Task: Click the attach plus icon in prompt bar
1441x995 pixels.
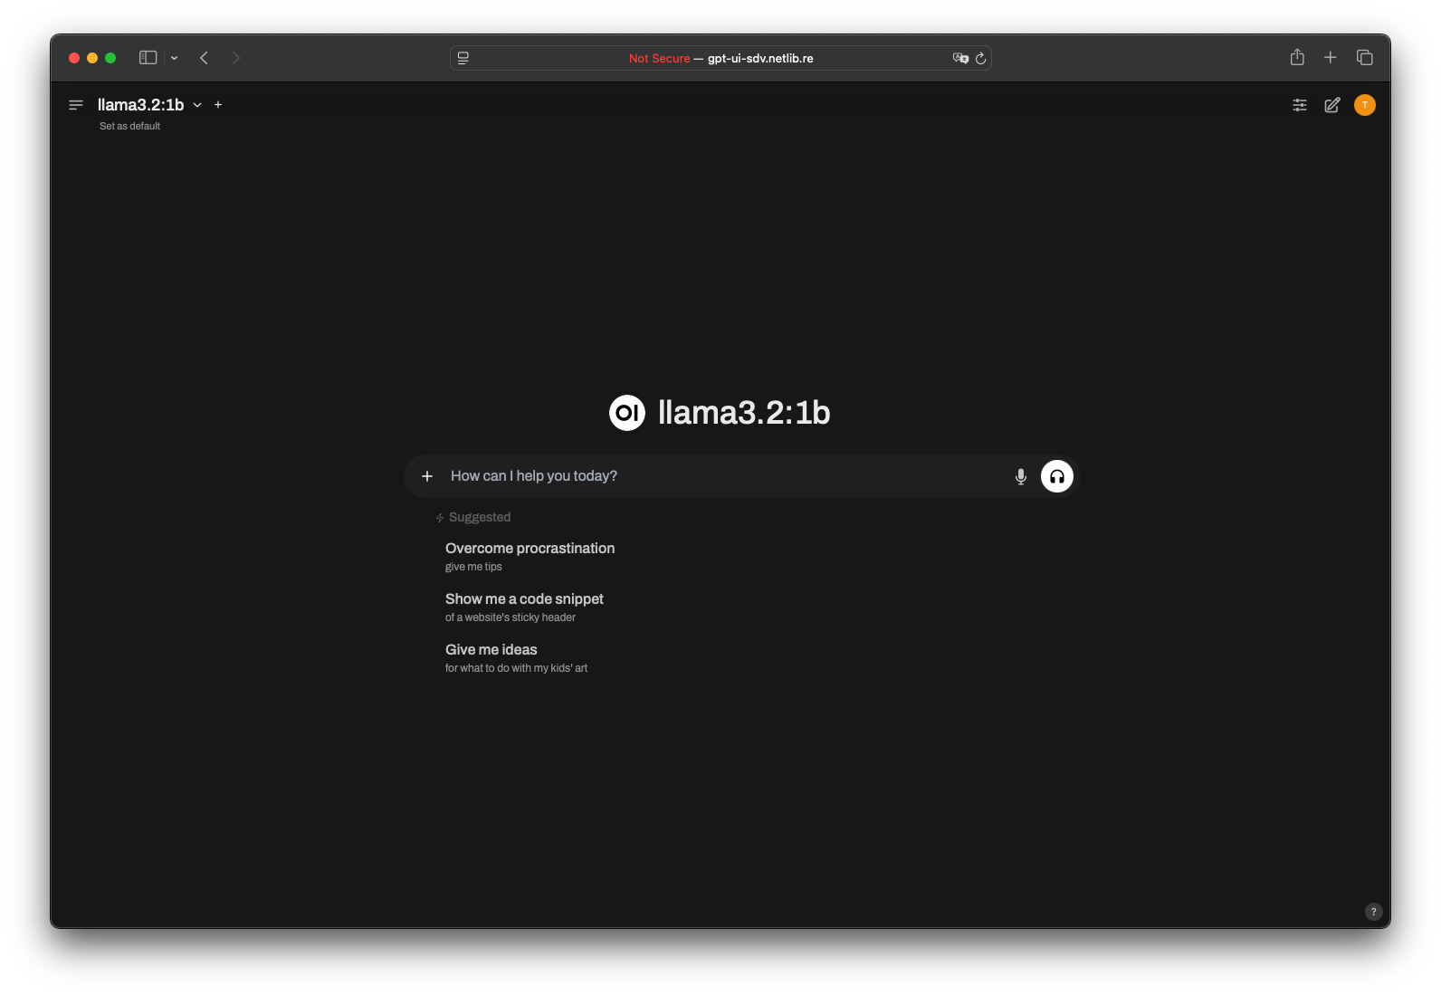Action: click(x=427, y=476)
